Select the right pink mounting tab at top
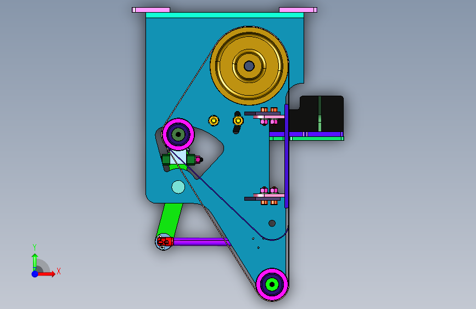Screen dimensions: 476x309 pyautogui.click(x=298, y=10)
